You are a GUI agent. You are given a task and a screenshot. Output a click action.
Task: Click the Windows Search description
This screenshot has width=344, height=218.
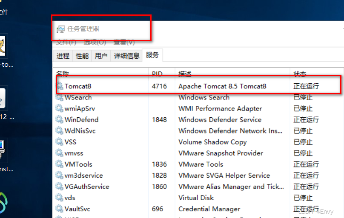204,97
